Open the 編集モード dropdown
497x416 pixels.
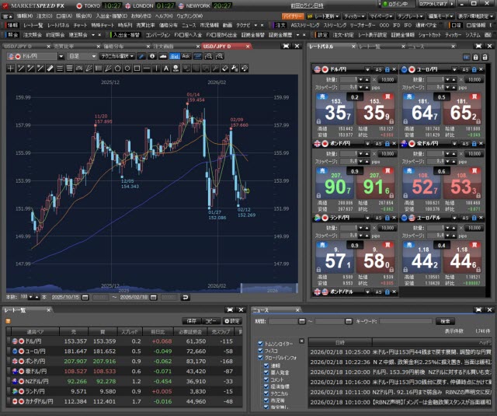tap(440, 16)
